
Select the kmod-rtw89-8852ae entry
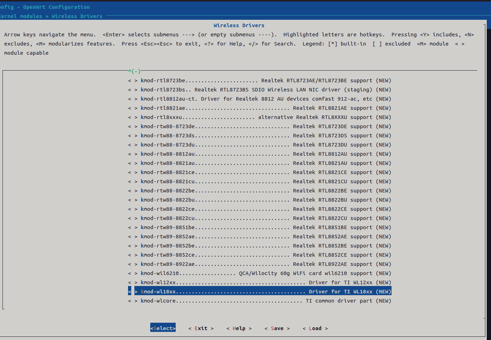pyautogui.click(x=260, y=237)
